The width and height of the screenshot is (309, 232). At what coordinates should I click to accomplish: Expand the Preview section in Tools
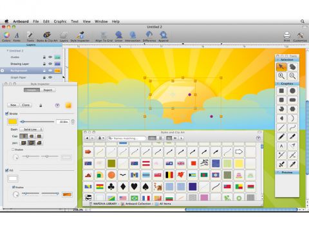coord(278,172)
